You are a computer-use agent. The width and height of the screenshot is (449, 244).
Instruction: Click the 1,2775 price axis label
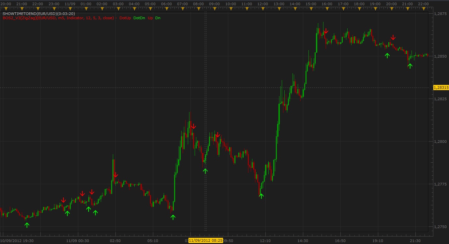click(x=441, y=184)
